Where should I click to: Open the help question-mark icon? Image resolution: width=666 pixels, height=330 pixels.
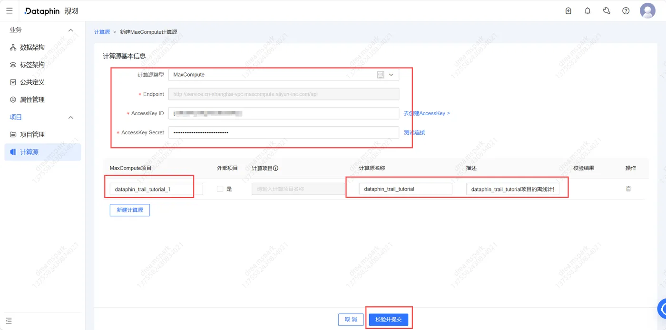pyautogui.click(x=626, y=11)
